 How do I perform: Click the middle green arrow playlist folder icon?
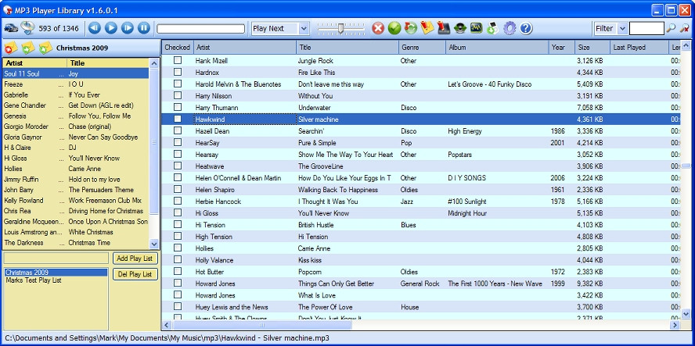28,48
